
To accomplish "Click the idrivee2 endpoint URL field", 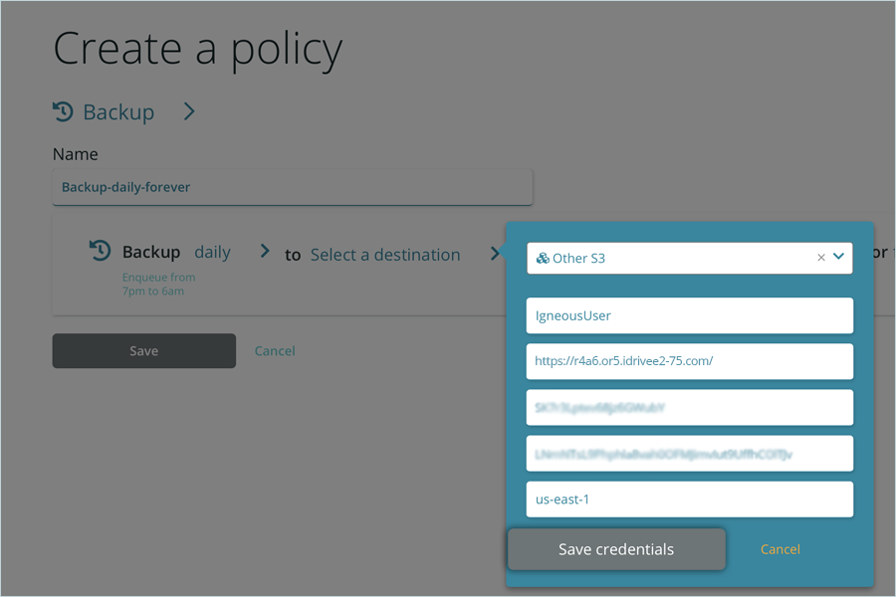I will coord(689,361).
